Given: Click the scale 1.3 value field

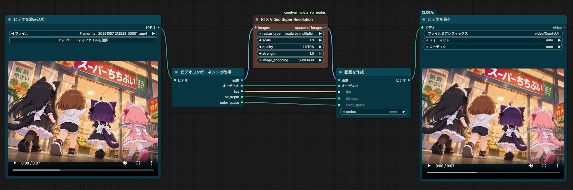Looking at the screenshot, I should [x=290, y=40].
